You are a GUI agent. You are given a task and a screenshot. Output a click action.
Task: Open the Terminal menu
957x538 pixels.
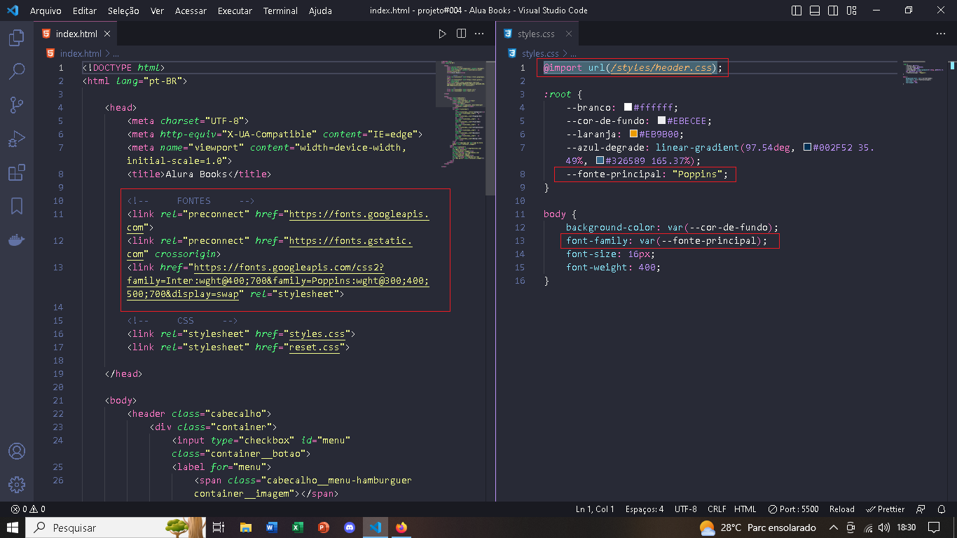point(280,11)
